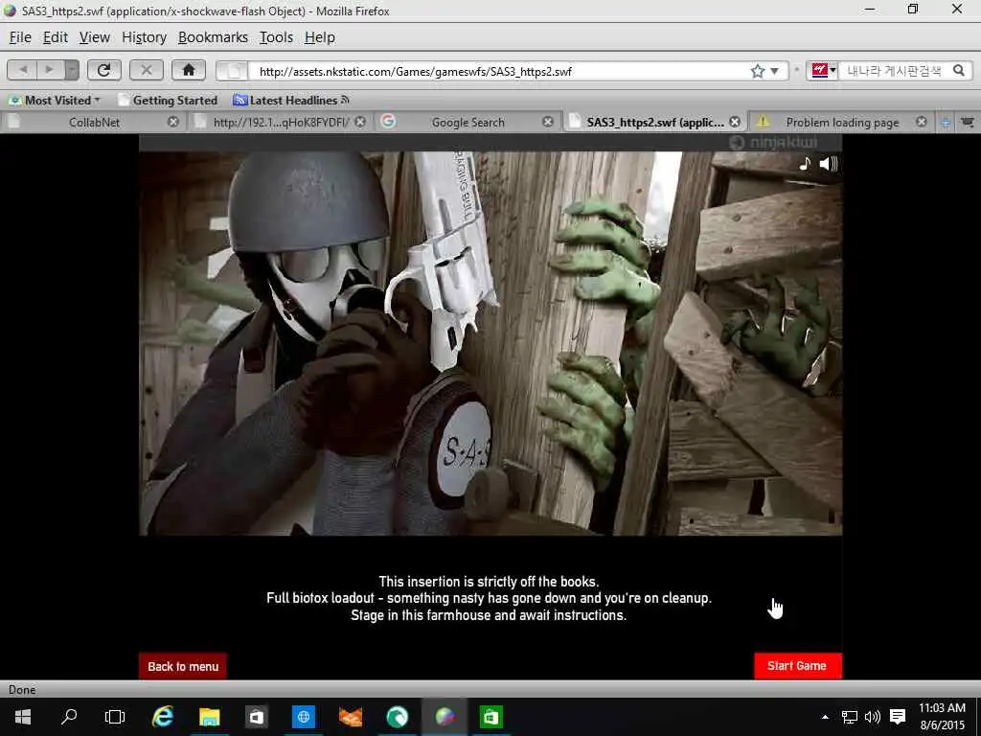Switch to the CollabNet tab
The width and height of the screenshot is (981, 736).
tap(94, 122)
